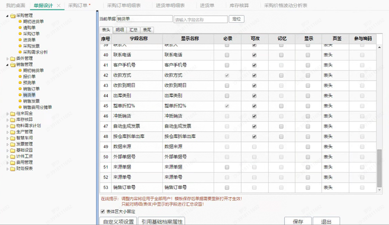Viewport: 389px width, 225px height.
Task: Open 自定义项设置
Action: coord(118,221)
